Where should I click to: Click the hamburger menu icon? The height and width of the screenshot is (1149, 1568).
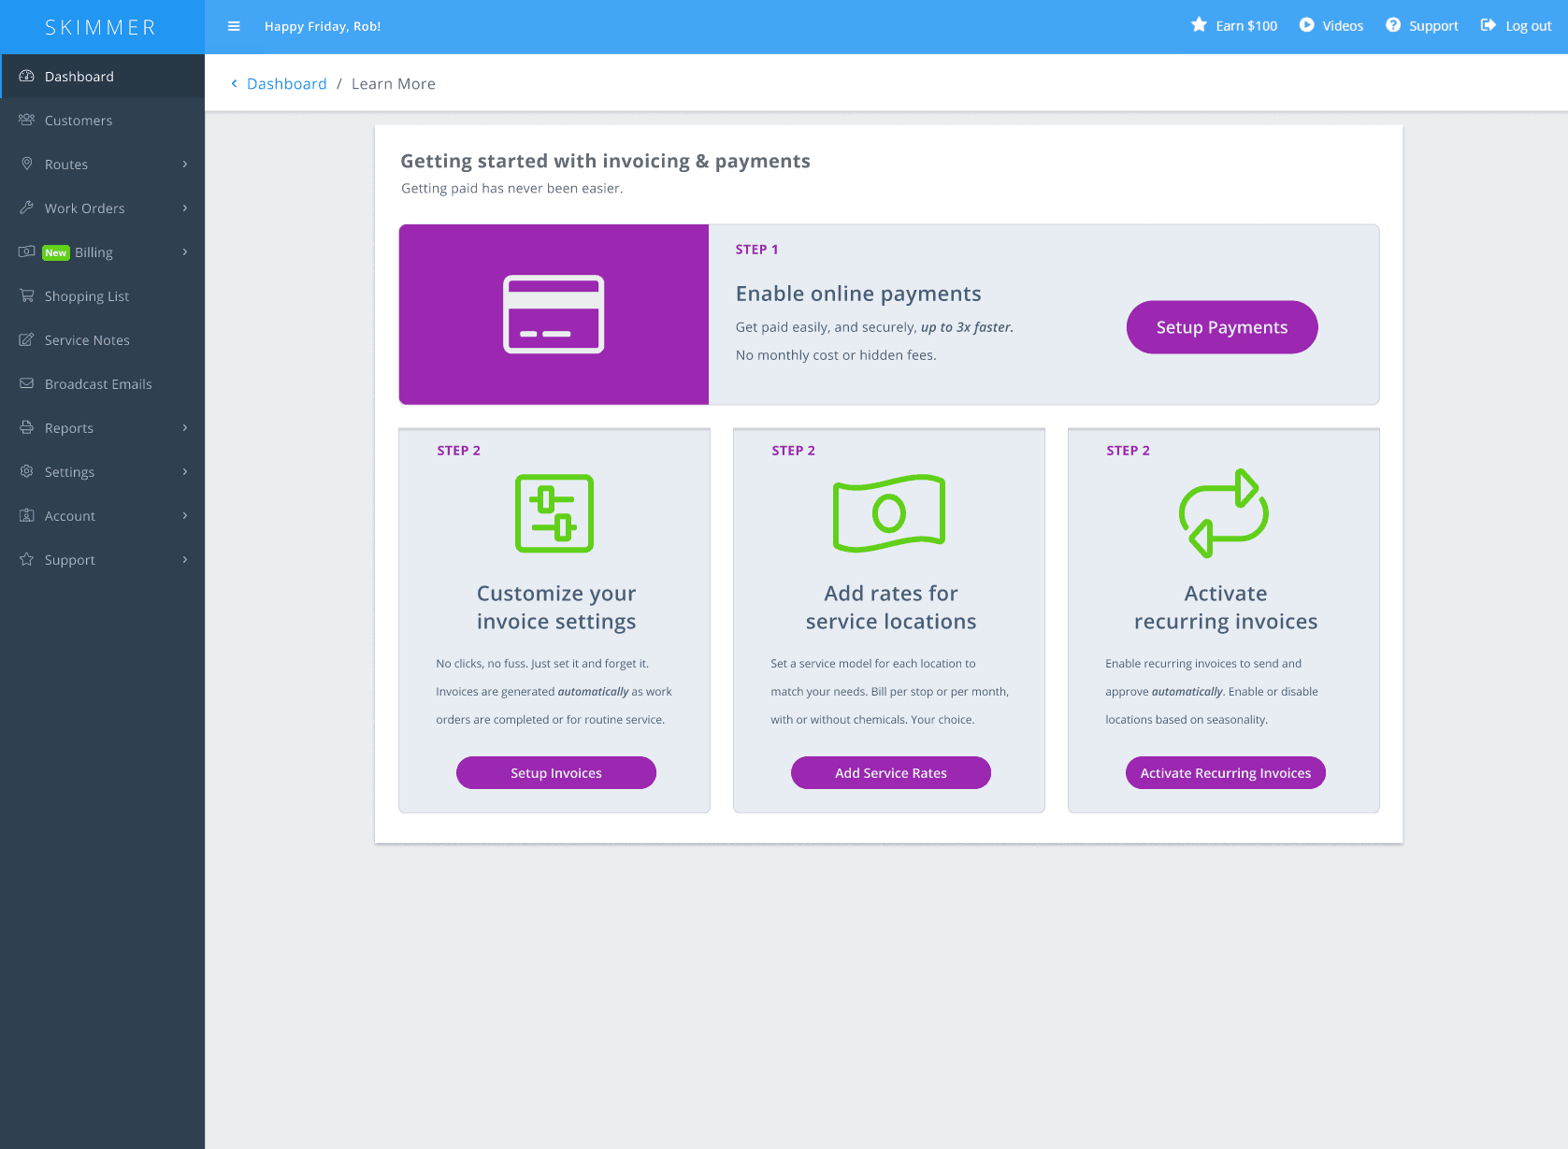[233, 26]
